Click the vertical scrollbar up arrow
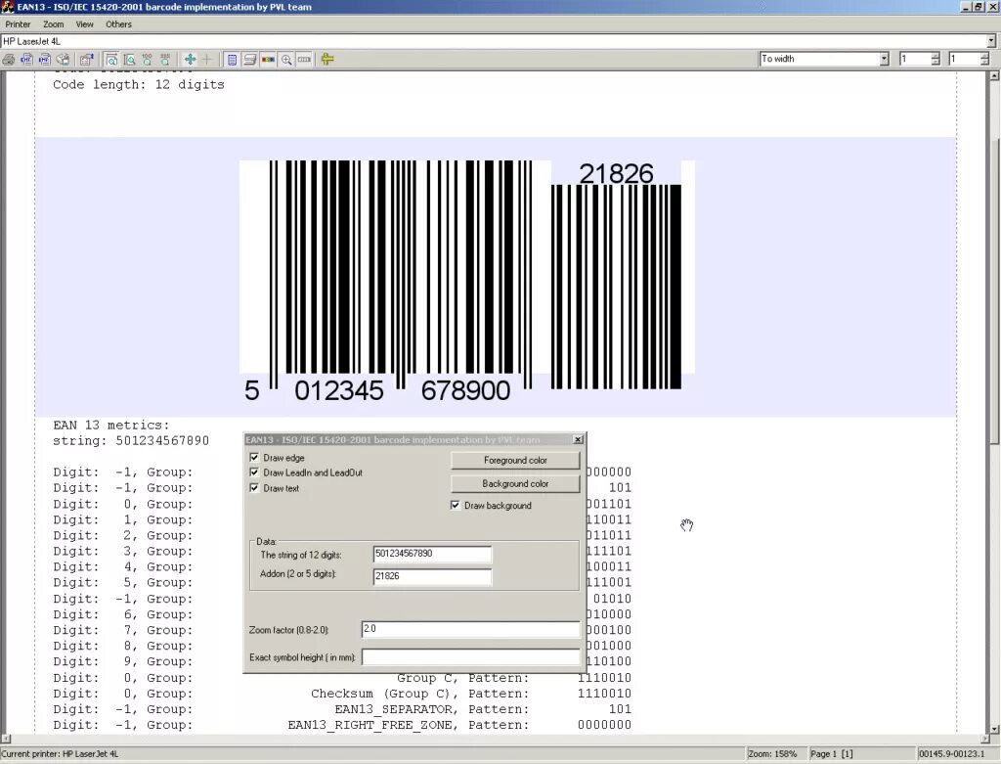This screenshot has width=1001, height=764. pos(994,75)
